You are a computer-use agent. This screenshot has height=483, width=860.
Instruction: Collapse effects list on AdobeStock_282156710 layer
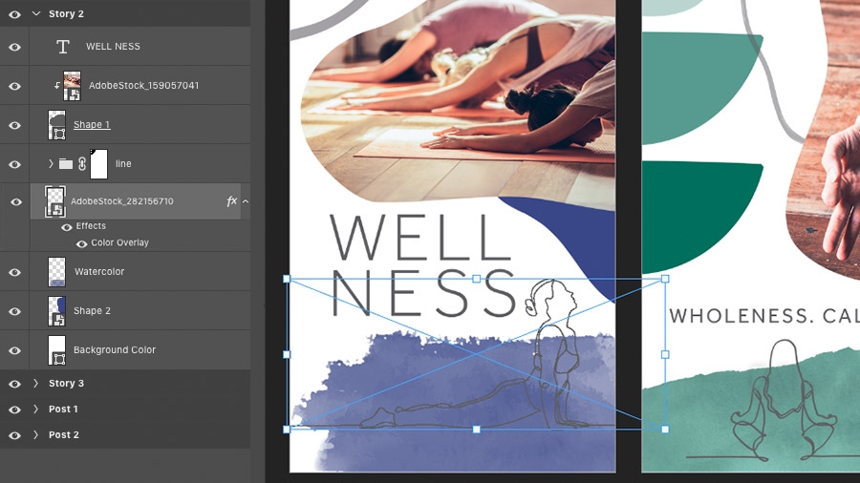coord(246,201)
